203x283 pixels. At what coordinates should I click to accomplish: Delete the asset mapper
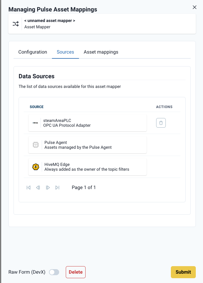(x=75, y=272)
